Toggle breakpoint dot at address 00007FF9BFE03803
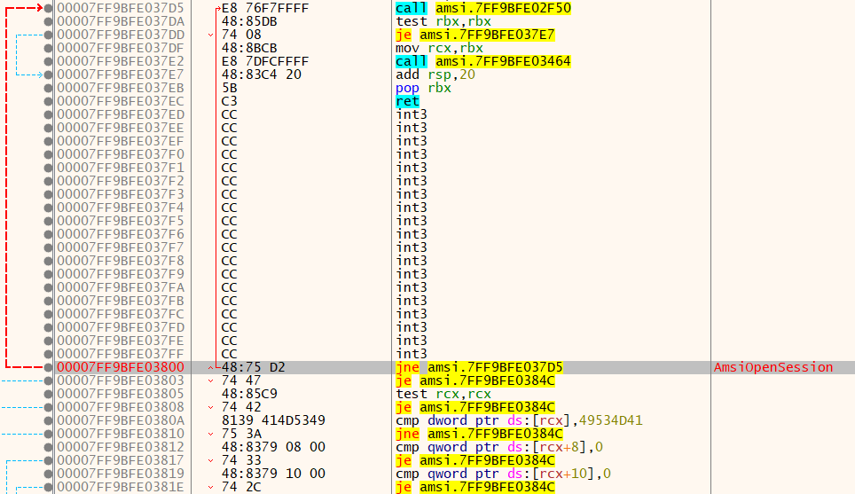The image size is (855, 494). tap(49, 380)
